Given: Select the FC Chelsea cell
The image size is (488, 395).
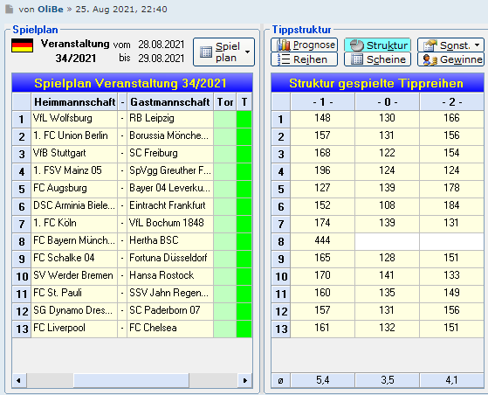Looking at the screenshot, I should pos(170,329).
